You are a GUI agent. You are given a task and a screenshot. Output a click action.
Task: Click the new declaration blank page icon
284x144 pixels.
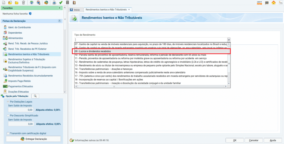[x=4, y=3]
